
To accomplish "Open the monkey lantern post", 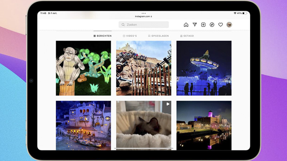I will coord(83,68).
